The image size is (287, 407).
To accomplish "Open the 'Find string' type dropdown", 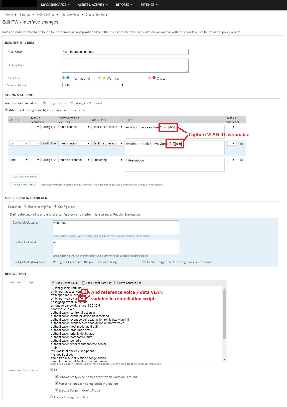I will tap(108, 160).
